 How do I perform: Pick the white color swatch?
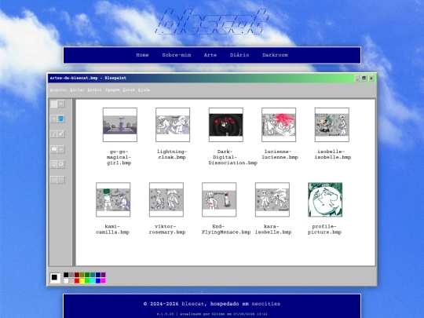point(66,280)
